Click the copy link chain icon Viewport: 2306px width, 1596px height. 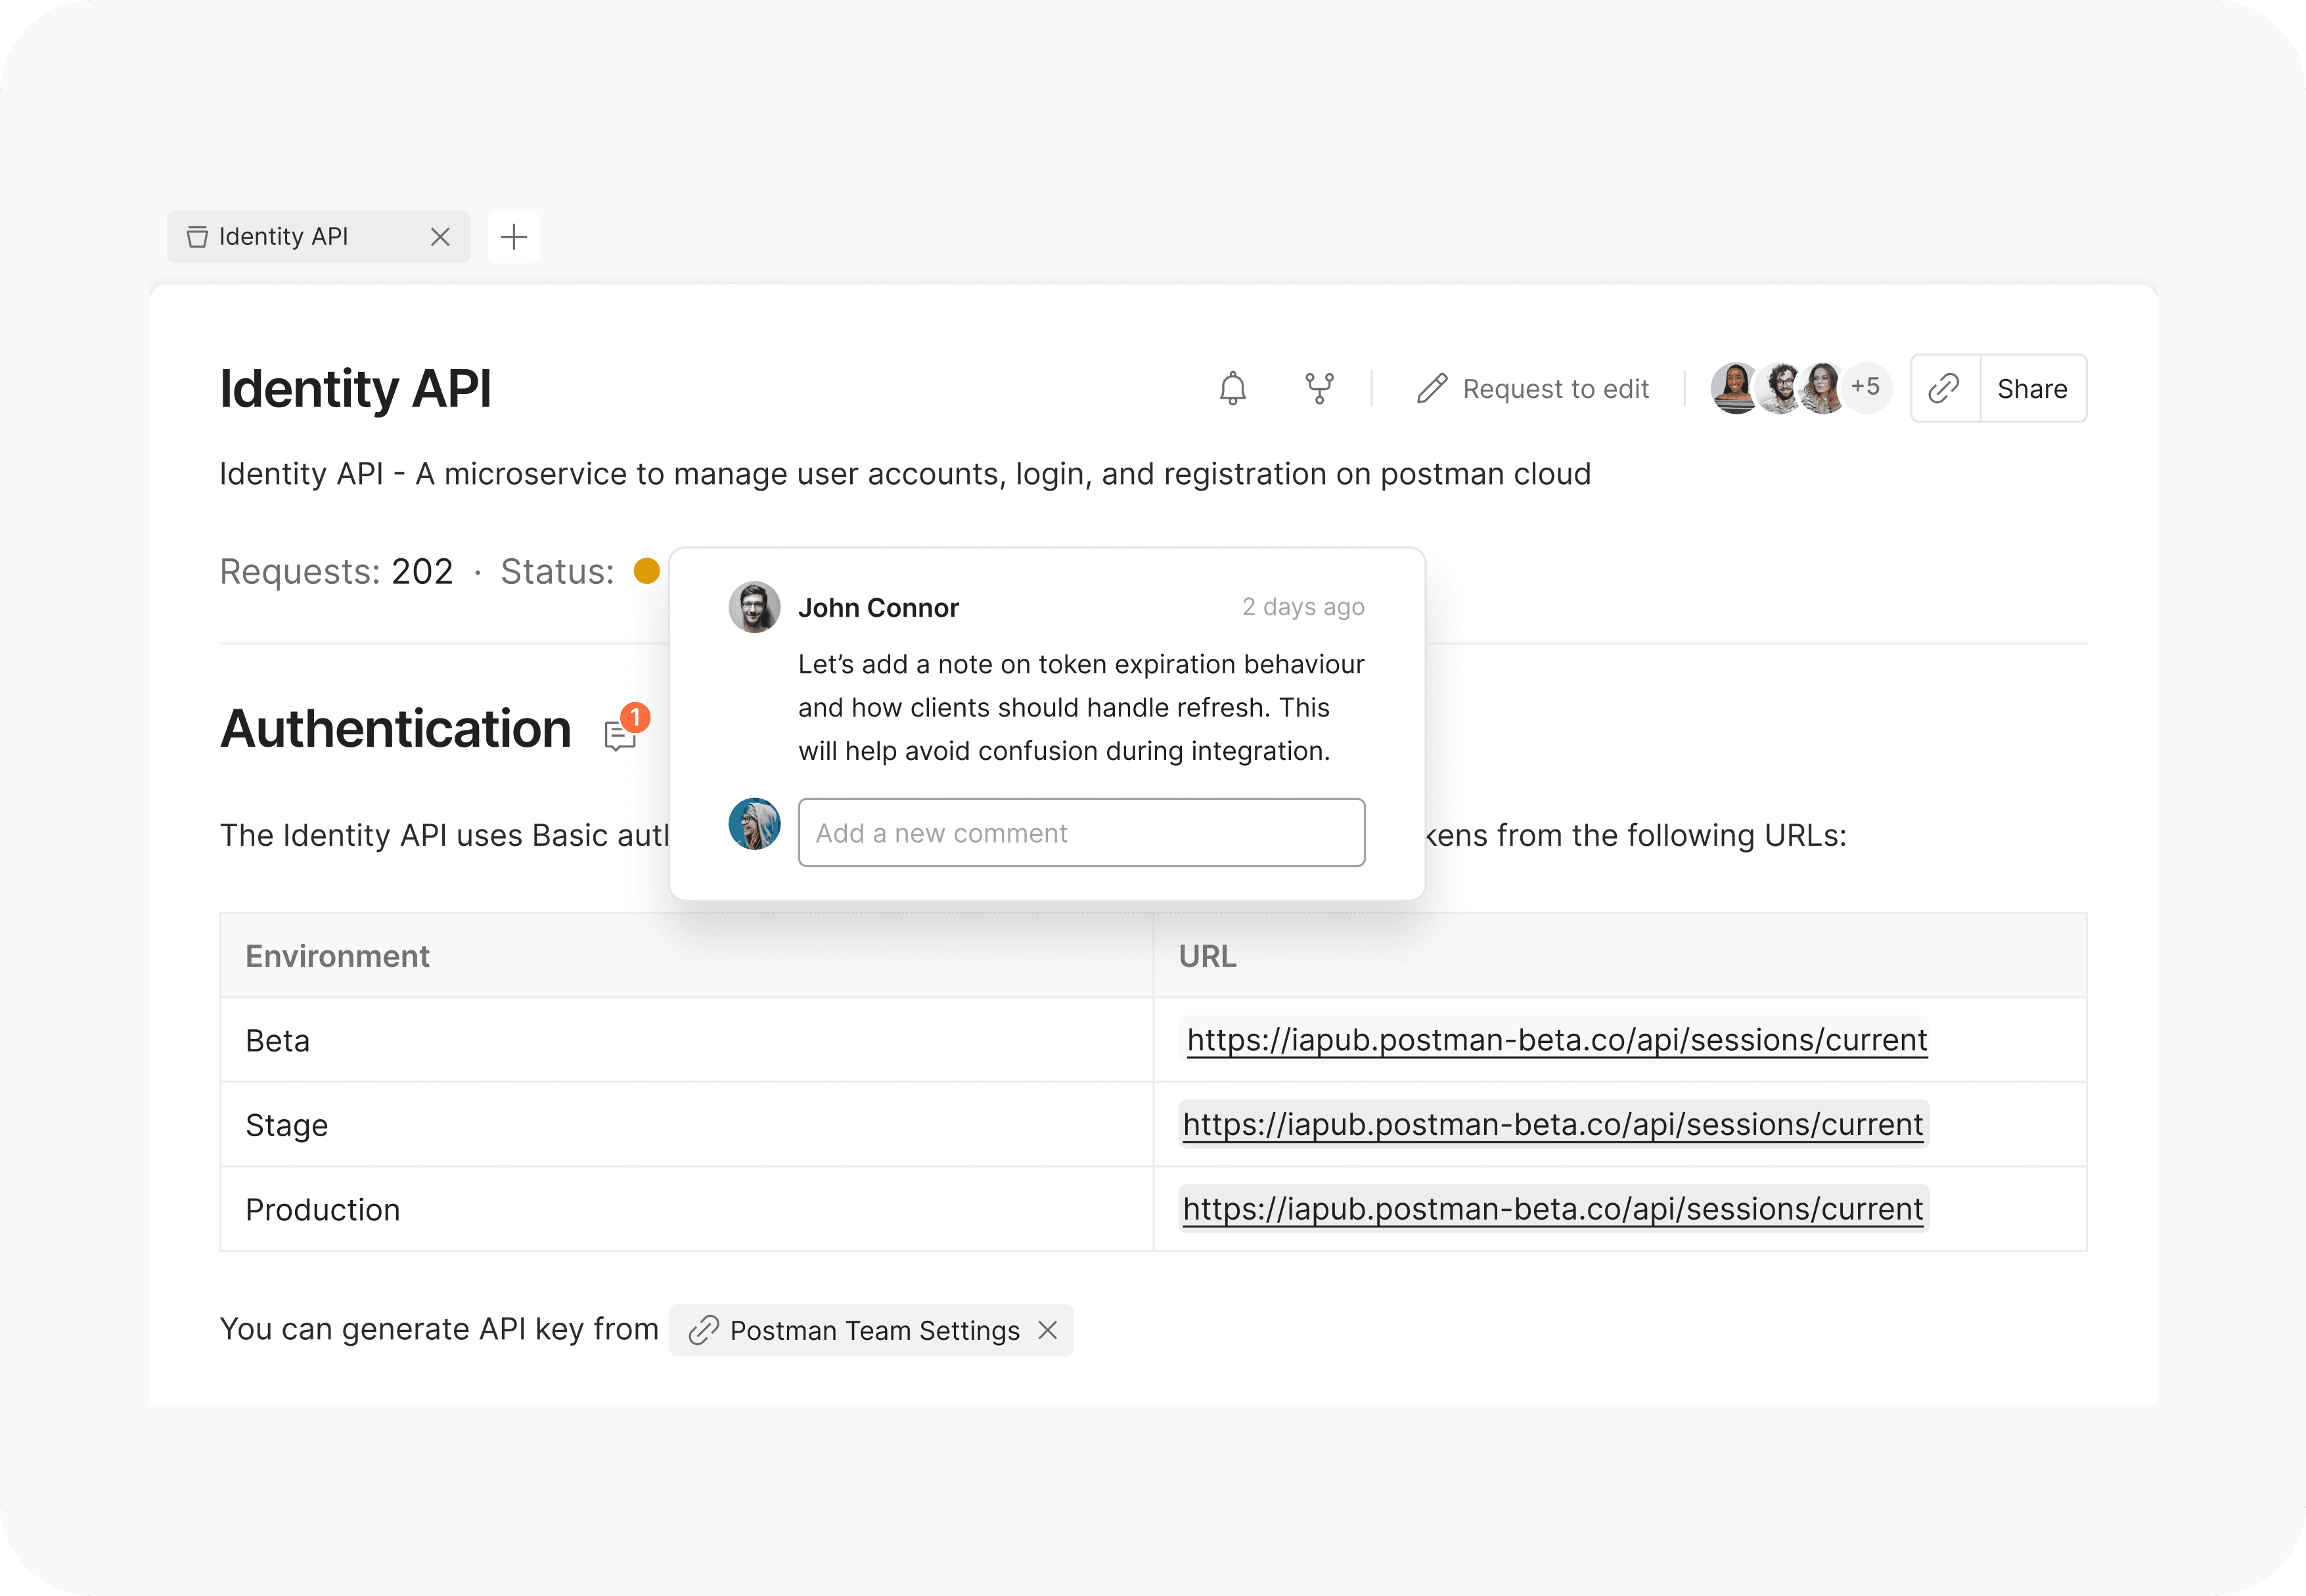(x=1944, y=388)
